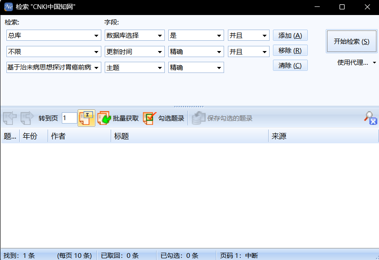Image resolution: width=379 pixels, height=260 pixels.
Task: Click the 添加 (A) button
Action: point(290,36)
